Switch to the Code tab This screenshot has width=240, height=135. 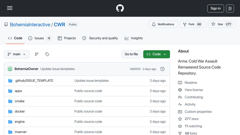tap(15, 38)
